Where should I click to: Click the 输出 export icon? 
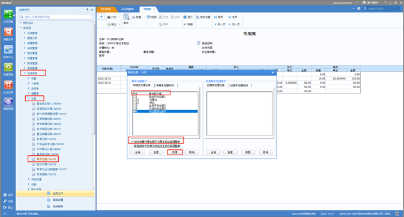click(109, 25)
